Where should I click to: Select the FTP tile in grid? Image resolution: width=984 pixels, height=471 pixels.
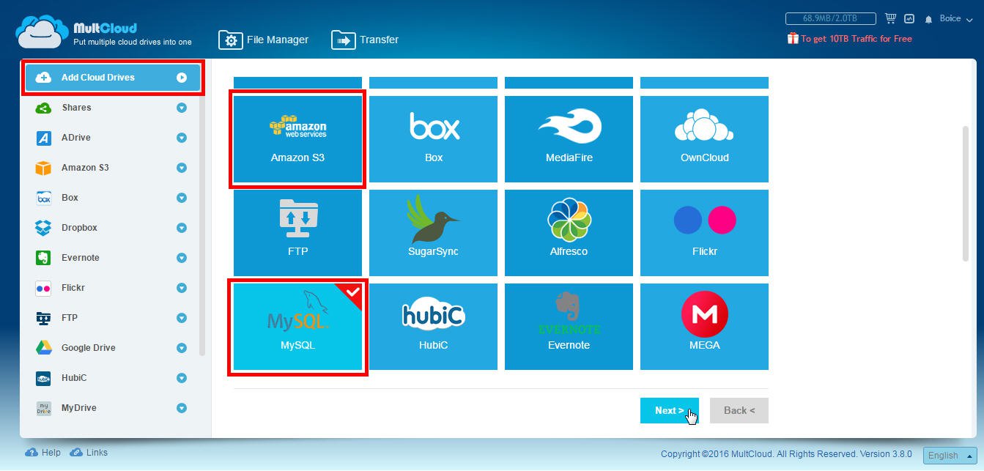pyautogui.click(x=297, y=232)
